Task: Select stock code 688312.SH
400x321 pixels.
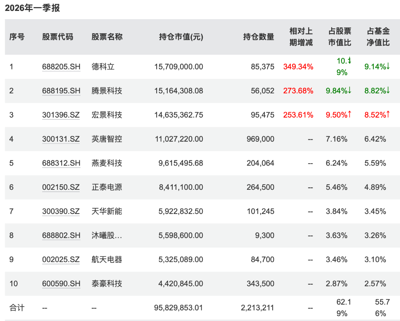Action: tap(61, 163)
